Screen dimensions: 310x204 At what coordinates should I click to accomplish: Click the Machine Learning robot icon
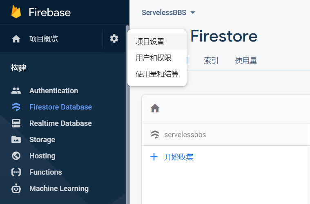tap(16, 188)
